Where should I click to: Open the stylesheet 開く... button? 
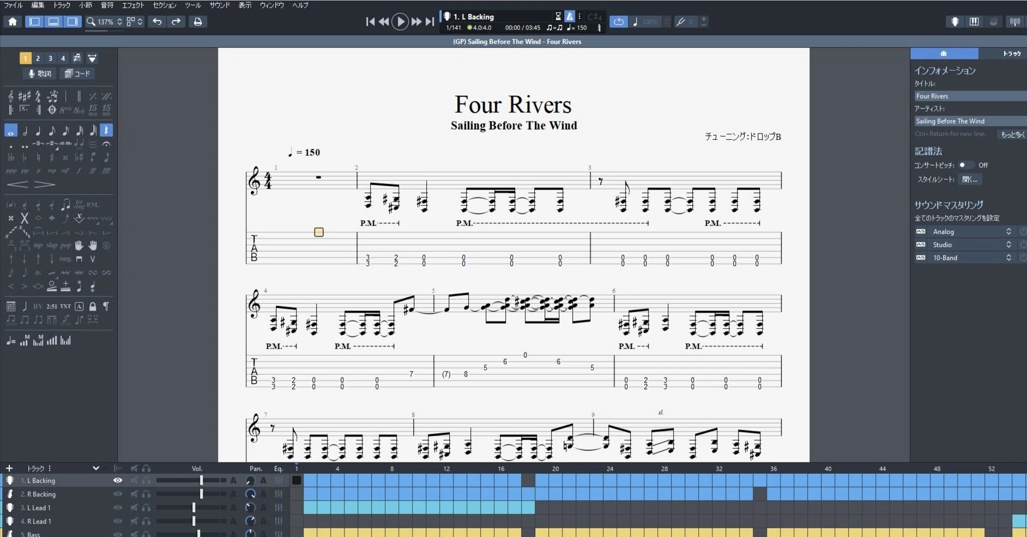[x=970, y=179]
